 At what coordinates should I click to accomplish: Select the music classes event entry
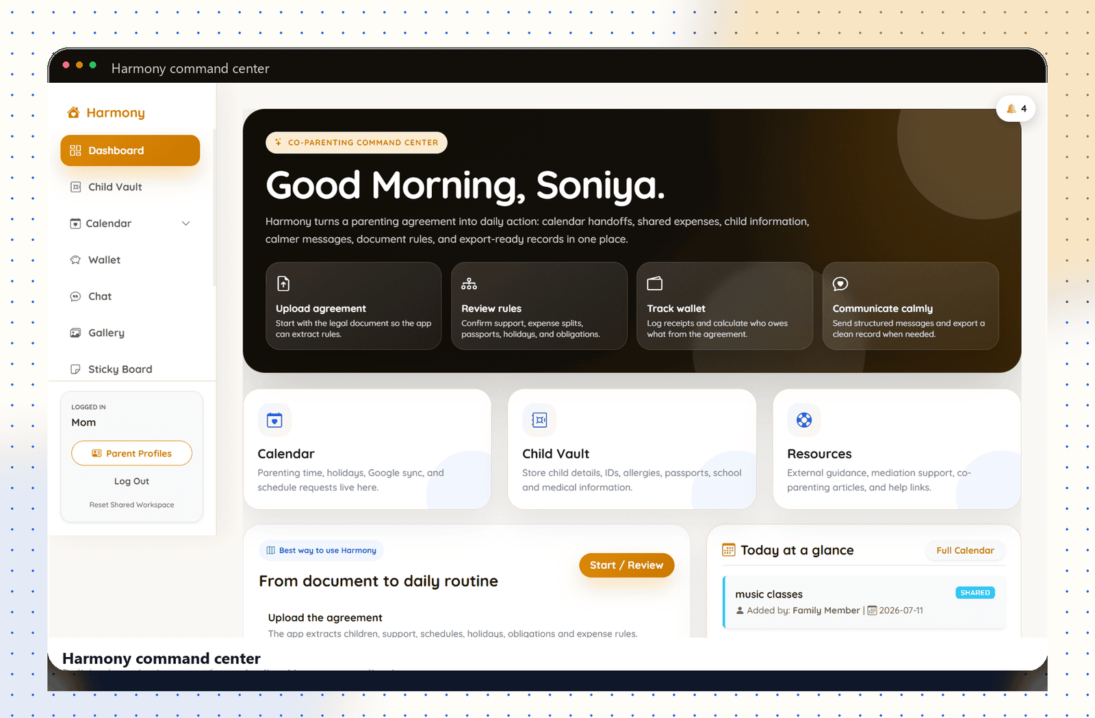(x=864, y=602)
